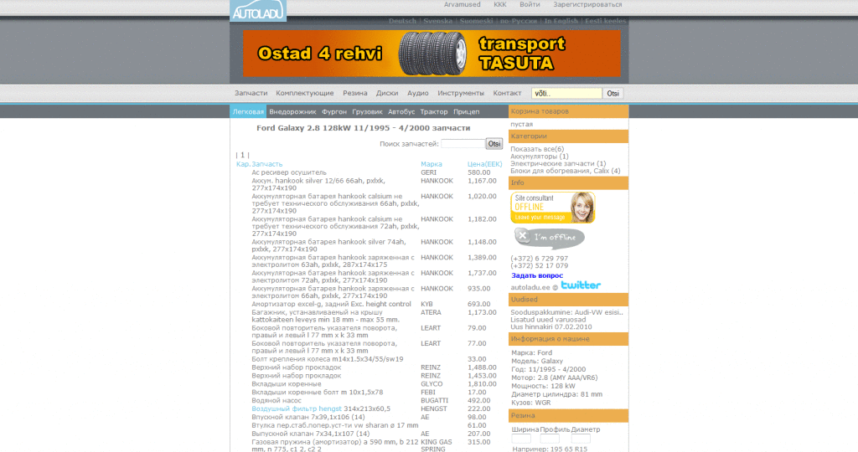The image size is (858, 452).
Task: Open the Контакт menu item
Action: click(507, 93)
